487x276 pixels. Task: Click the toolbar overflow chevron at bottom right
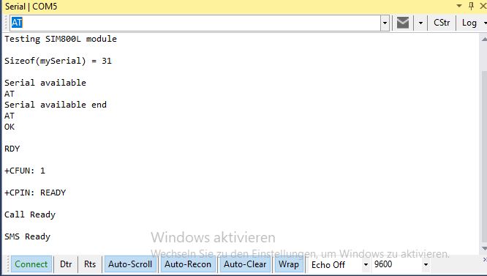(485, 260)
